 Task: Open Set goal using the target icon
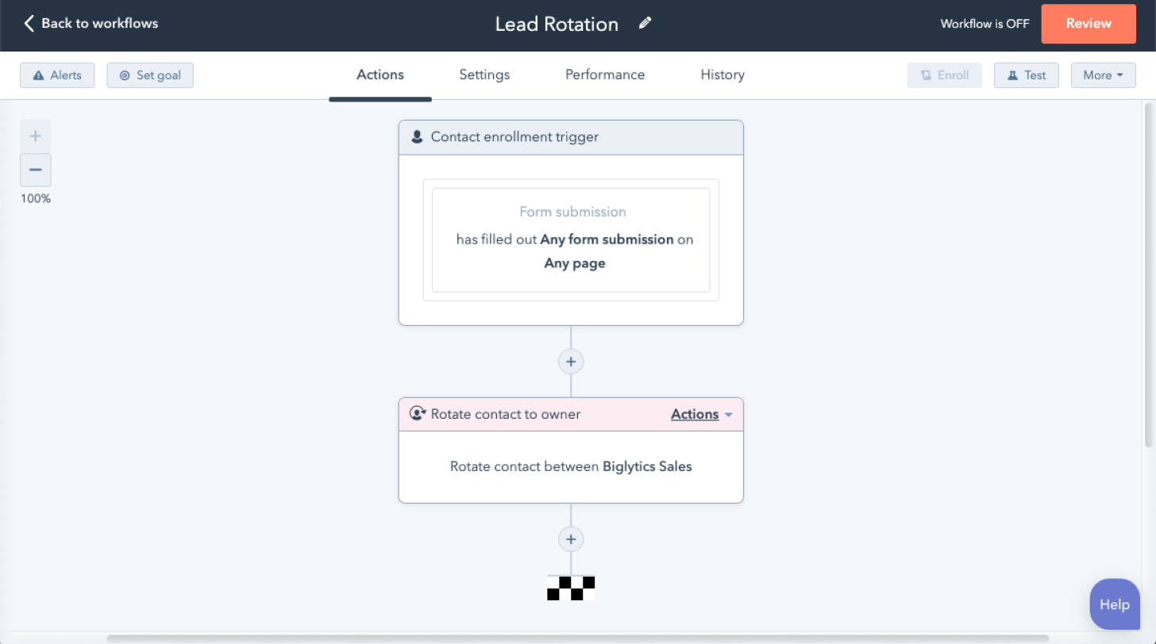(x=125, y=75)
